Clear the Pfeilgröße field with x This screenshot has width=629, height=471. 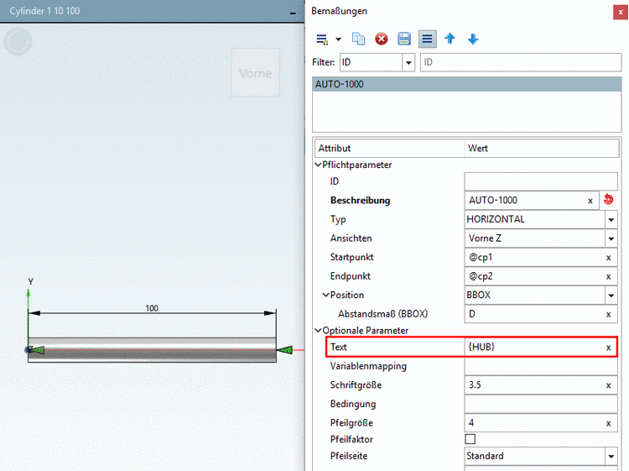tap(608, 423)
